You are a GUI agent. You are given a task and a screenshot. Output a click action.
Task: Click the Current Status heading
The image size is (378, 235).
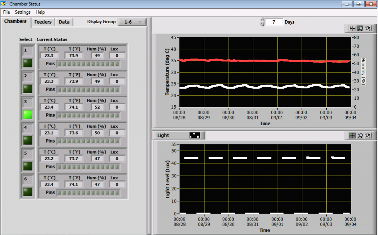click(52, 39)
